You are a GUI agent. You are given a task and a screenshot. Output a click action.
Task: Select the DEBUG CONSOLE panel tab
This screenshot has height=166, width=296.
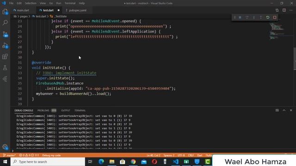[x=24, y=111]
